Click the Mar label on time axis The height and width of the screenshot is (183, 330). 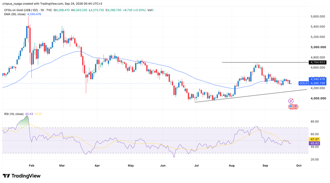62,166
